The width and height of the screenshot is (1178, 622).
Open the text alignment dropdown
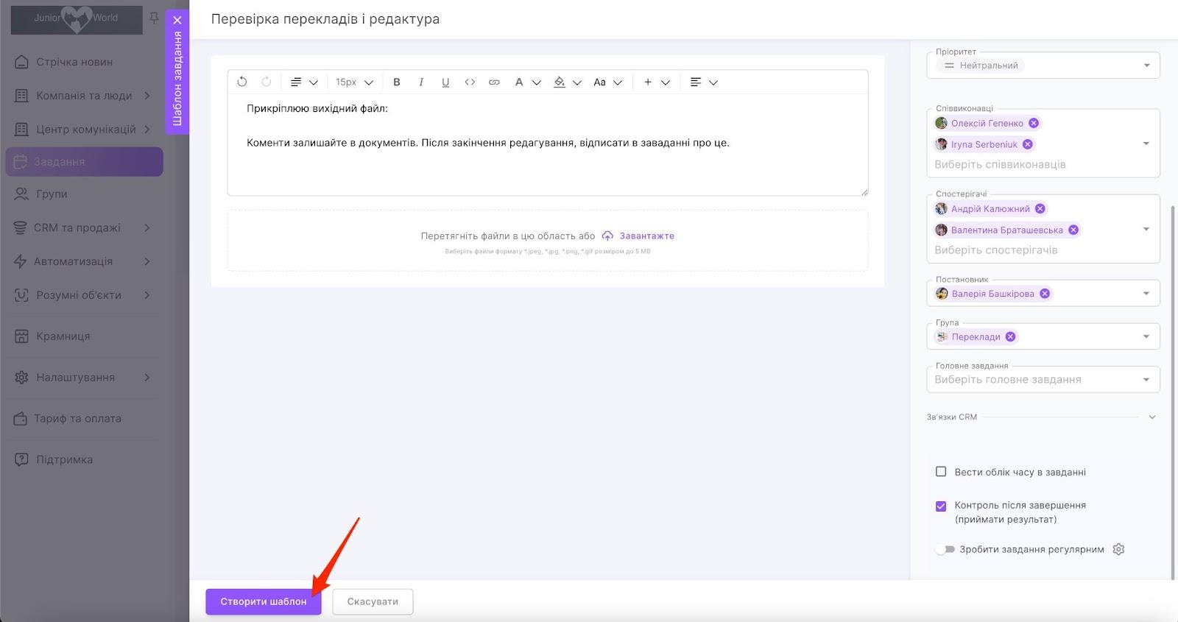704,82
